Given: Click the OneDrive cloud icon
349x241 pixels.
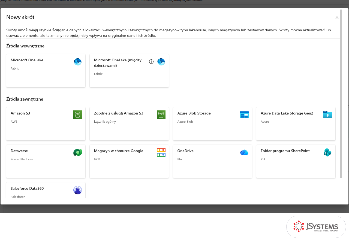Looking at the screenshot, I should (x=244, y=152).
